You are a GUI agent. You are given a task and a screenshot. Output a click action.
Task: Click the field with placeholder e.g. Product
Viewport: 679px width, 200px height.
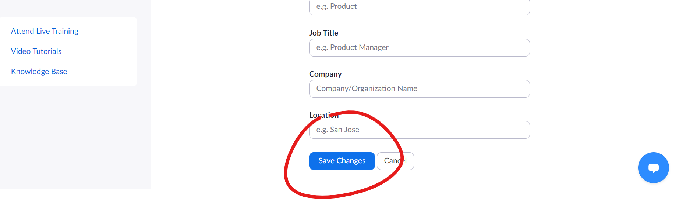click(420, 7)
